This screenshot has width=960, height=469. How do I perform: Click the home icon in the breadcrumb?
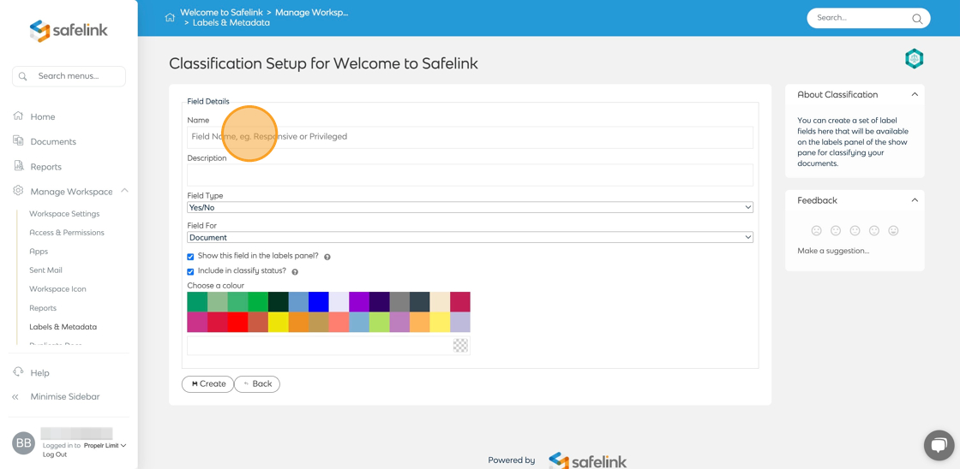[x=170, y=17]
